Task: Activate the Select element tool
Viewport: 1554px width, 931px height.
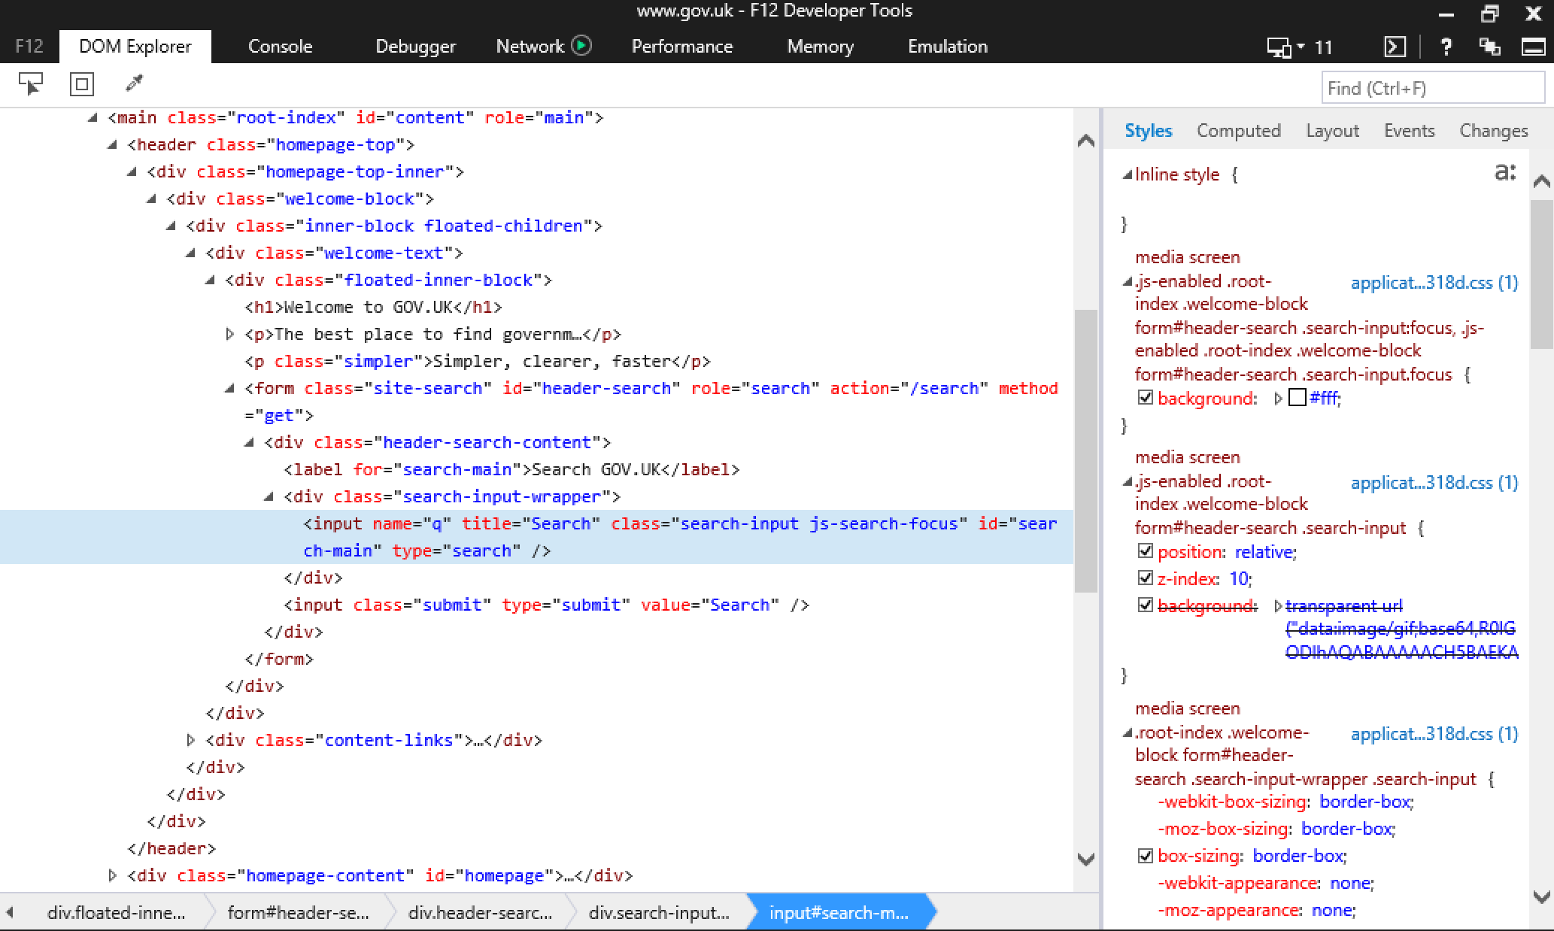Action: [x=31, y=83]
